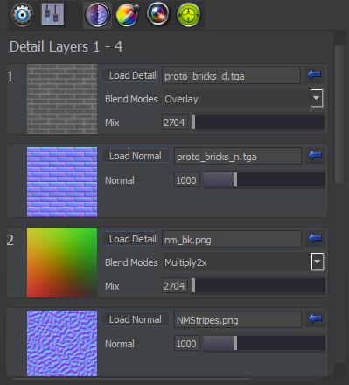Click Load Detail button for layer 2
This screenshot has width=349, height=385.
tap(132, 239)
